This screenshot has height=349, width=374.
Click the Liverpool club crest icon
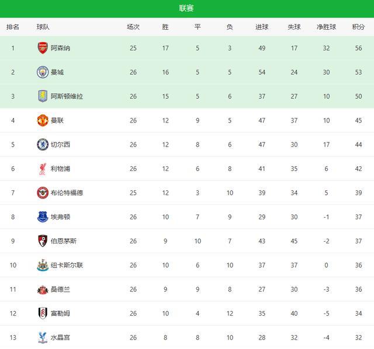[x=42, y=169]
